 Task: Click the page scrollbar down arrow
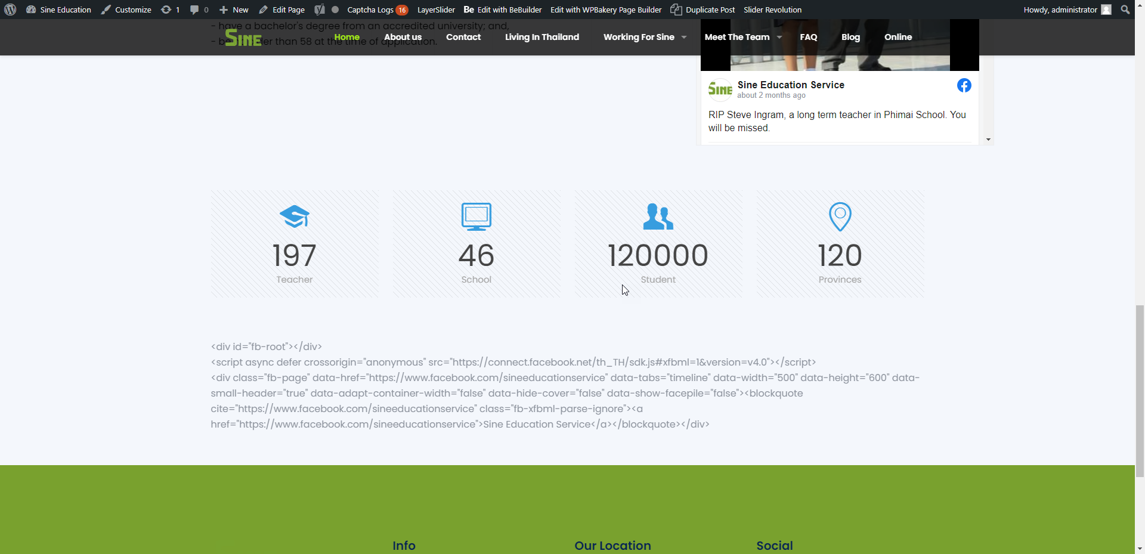click(1140, 549)
